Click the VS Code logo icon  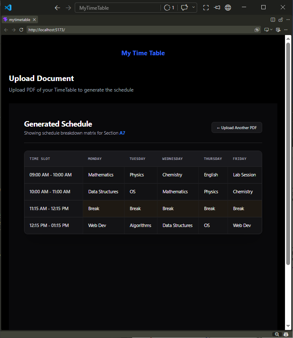click(8, 8)
